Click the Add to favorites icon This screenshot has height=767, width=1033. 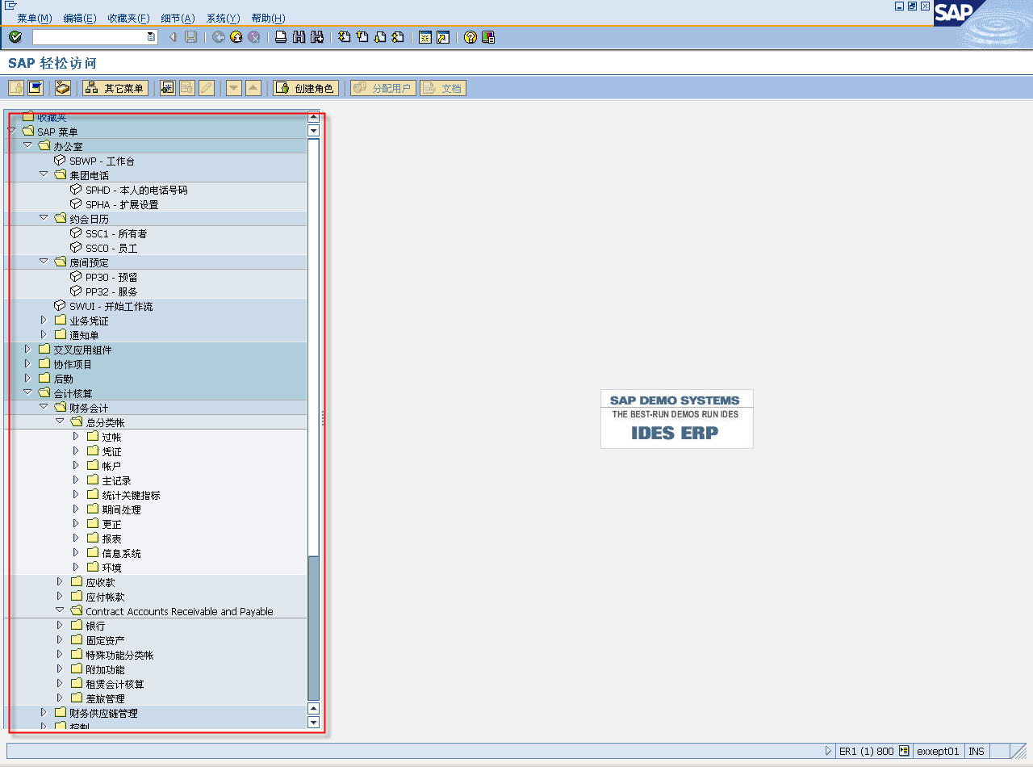click(x=168, y=88)
